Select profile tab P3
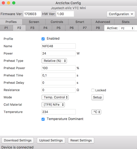The image size is (137, 149). click(32, 28)
